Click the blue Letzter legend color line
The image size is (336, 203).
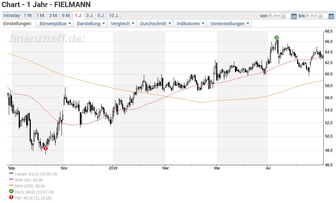(x=11, y=173)
